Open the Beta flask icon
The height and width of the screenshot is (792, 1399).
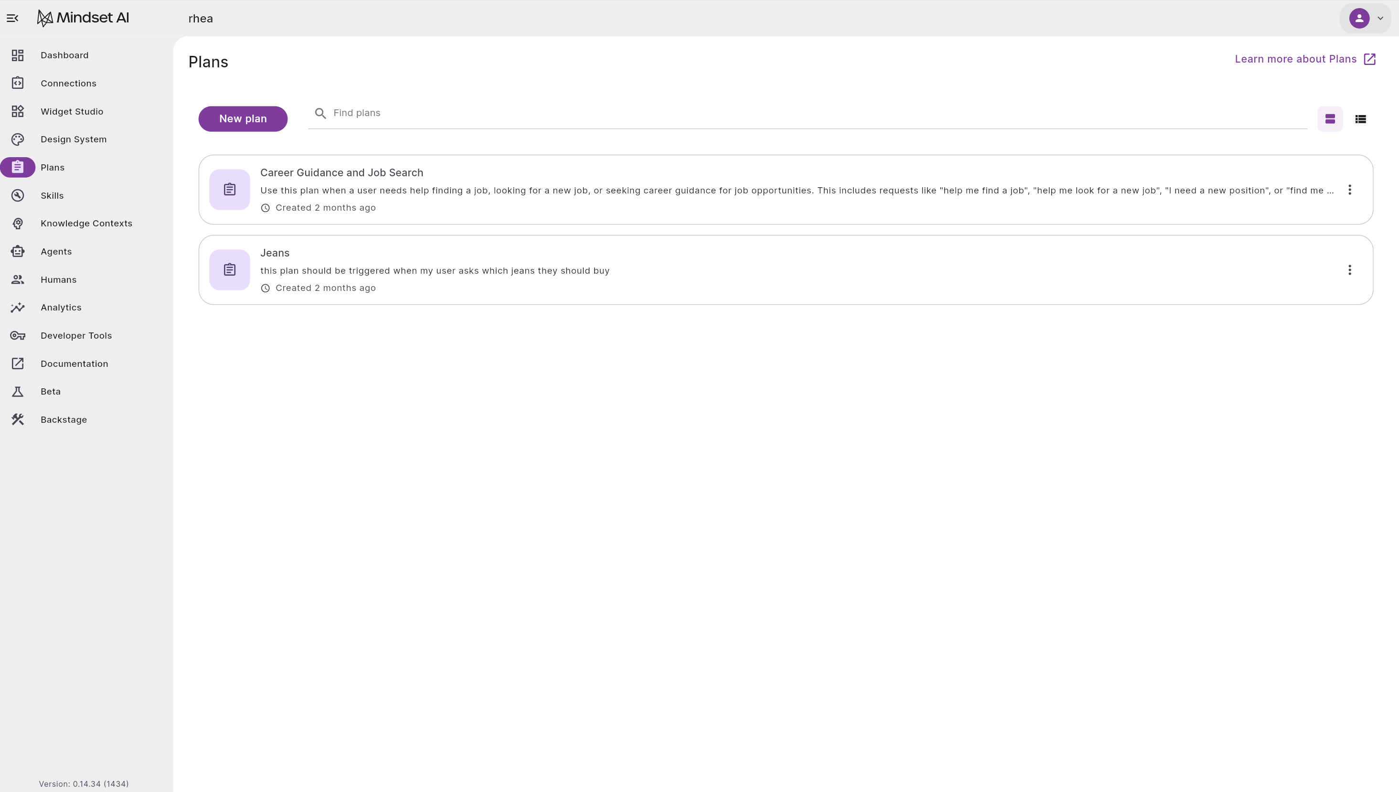pyautogui.click(x=18, y=392)
